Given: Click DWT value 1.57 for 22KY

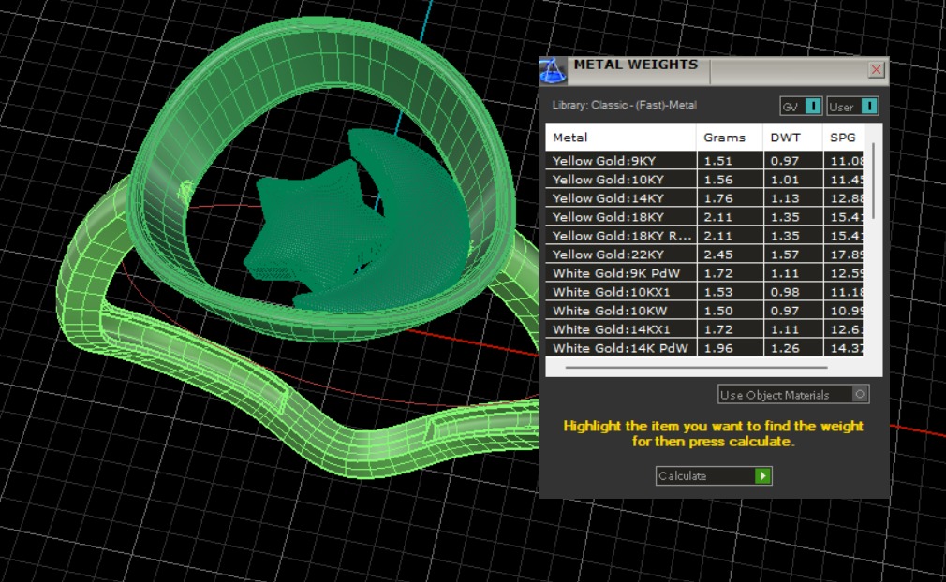Looking at the screenshot, I should (x=785, y=255).
